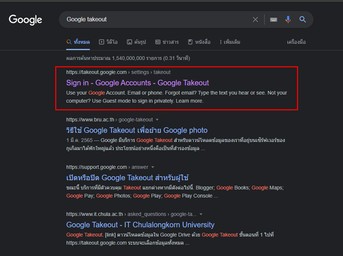The image size is (343, 256).
Task: Click snippet text 'https://takeout.google.com ระบบจะเลือกข้อมูลทั้งหมด'
Action: pos(128,243)
